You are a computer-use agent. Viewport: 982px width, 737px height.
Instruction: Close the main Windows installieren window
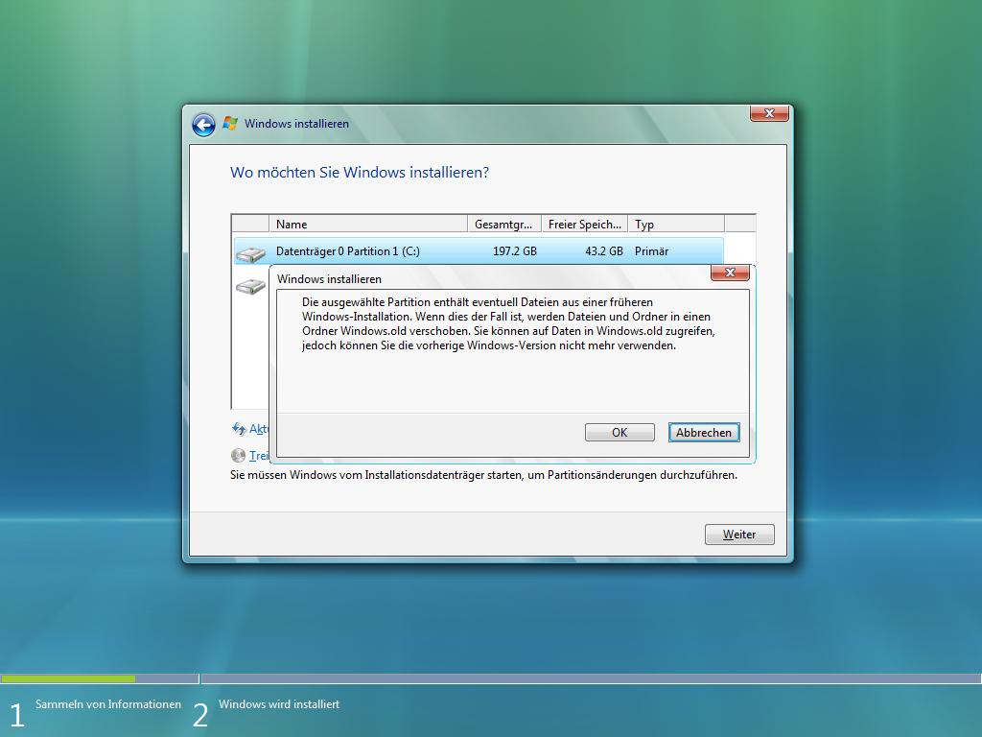pos(769,113)
